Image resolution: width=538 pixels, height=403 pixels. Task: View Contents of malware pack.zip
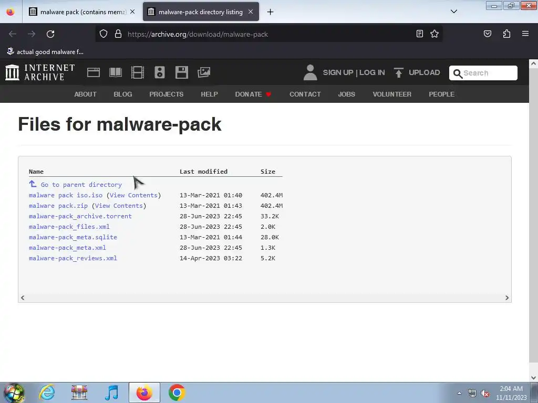click(x=119, y=206)
